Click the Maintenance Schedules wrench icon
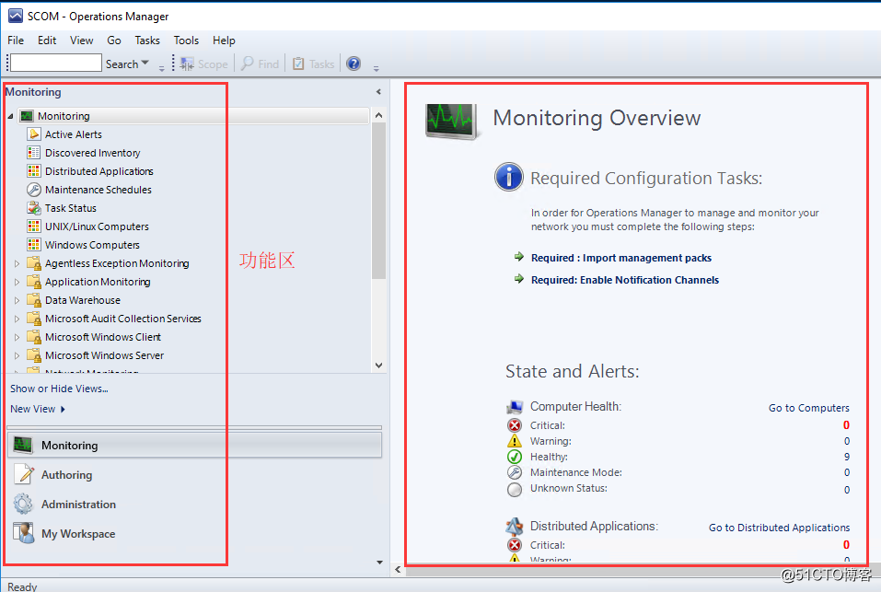The image size is (881, 592). tap(34, 190)
